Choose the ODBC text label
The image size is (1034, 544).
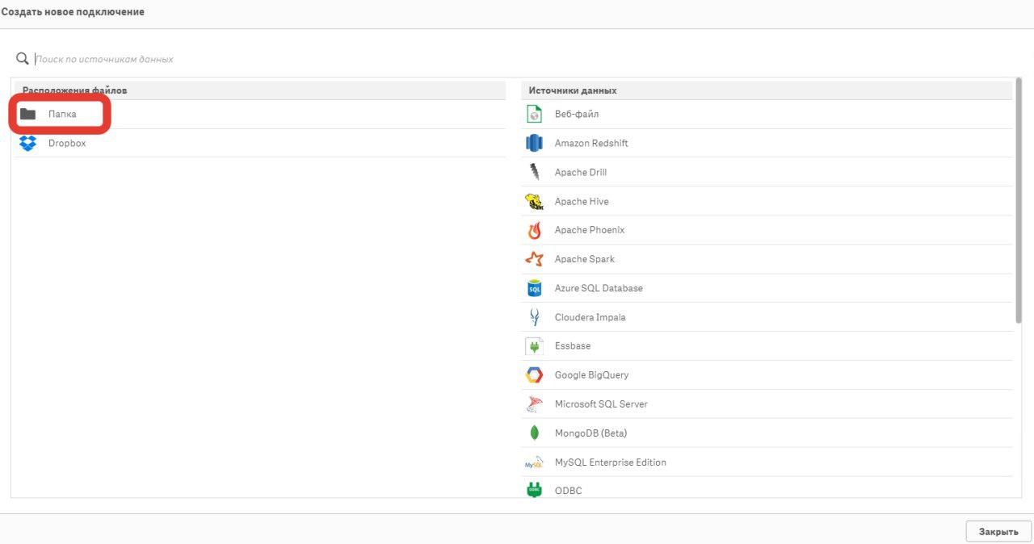[569, 491]
